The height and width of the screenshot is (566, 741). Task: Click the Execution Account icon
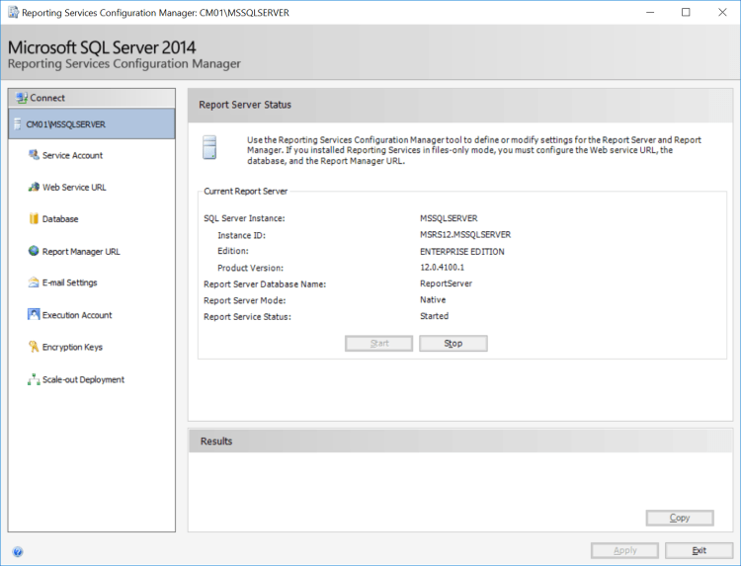click(x=34, y=315)
